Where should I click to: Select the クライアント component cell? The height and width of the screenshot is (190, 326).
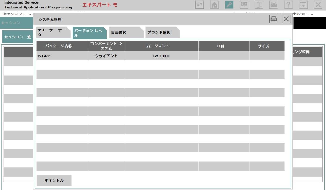106,56
